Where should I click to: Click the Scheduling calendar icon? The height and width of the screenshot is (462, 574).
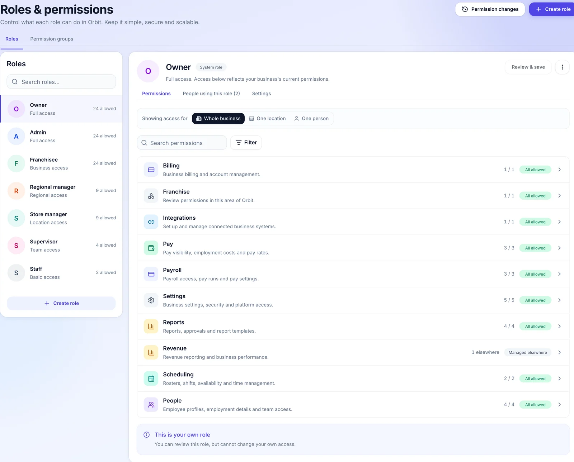click(151, 378)
